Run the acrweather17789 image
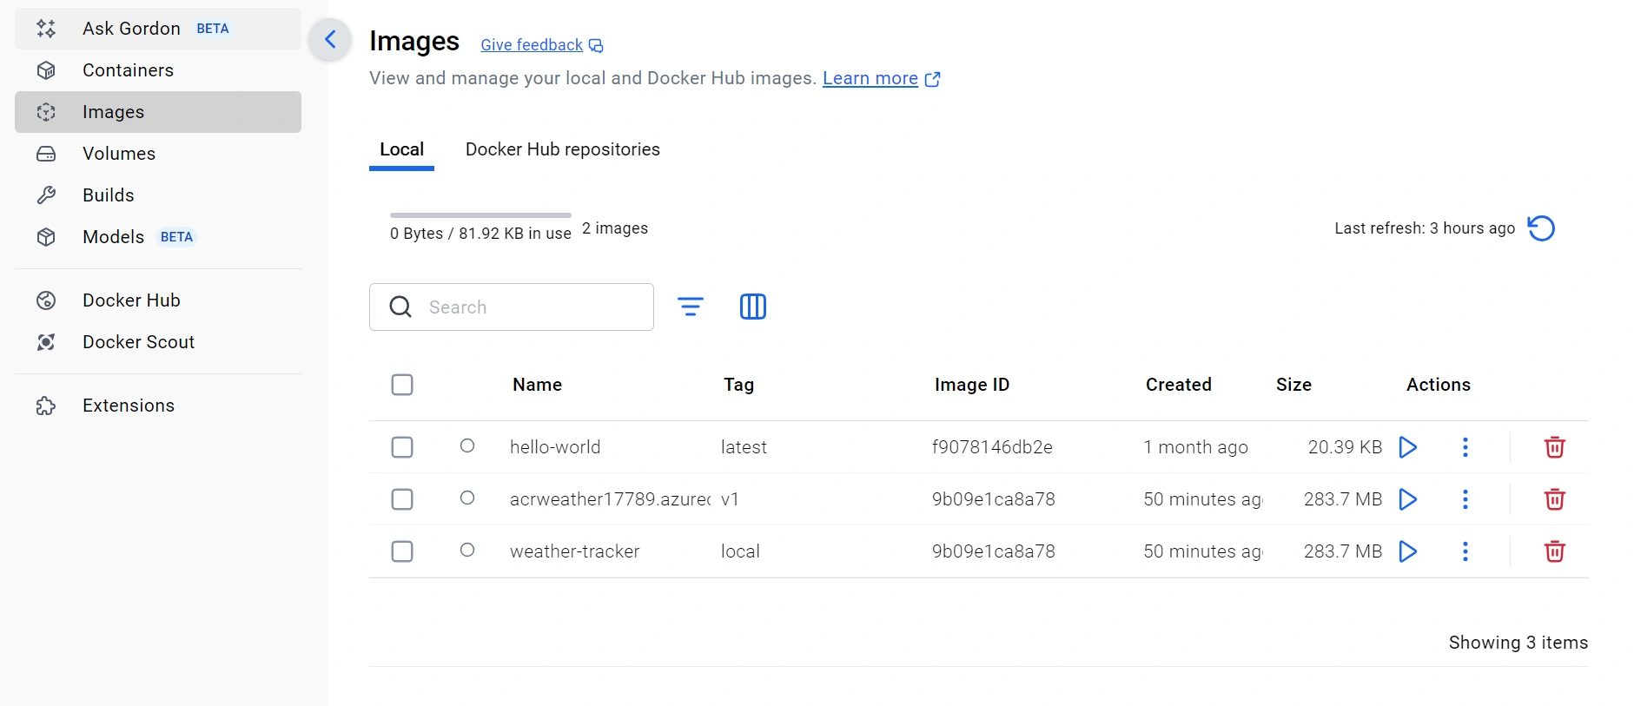Screen dimensions: 1634x706 tap(1408, 499)
